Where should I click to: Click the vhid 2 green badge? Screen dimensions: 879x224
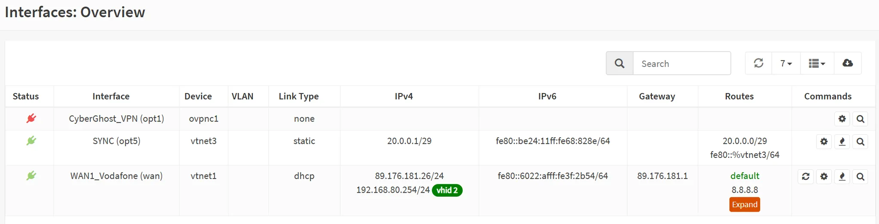point(447,190)
